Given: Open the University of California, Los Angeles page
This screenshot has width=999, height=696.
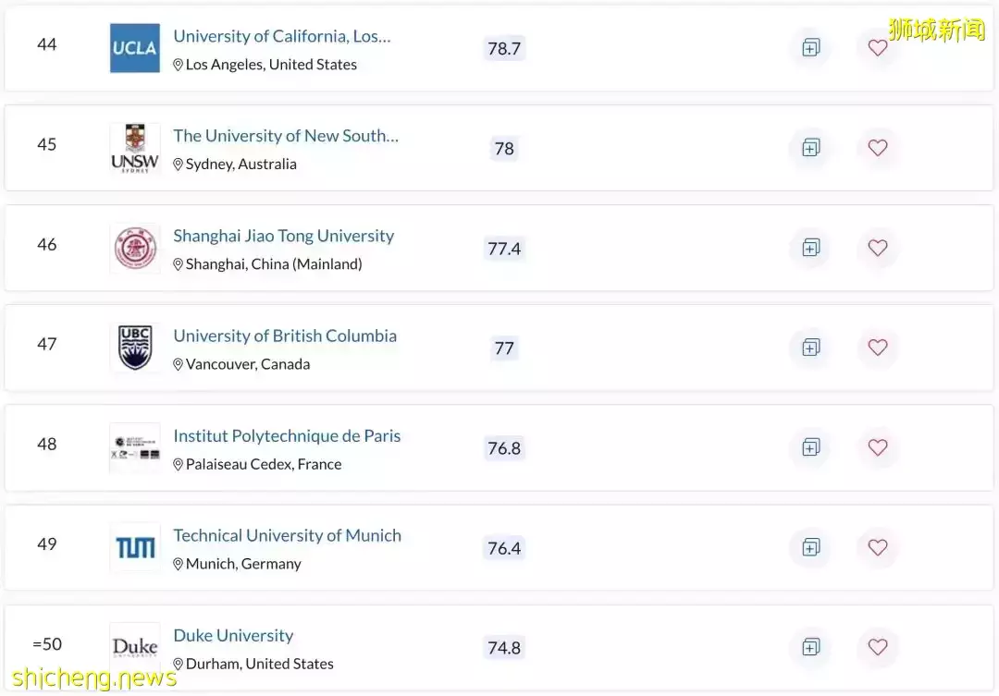Looking at the screenshot, I should pyautogui.click(x=282, y=36).
